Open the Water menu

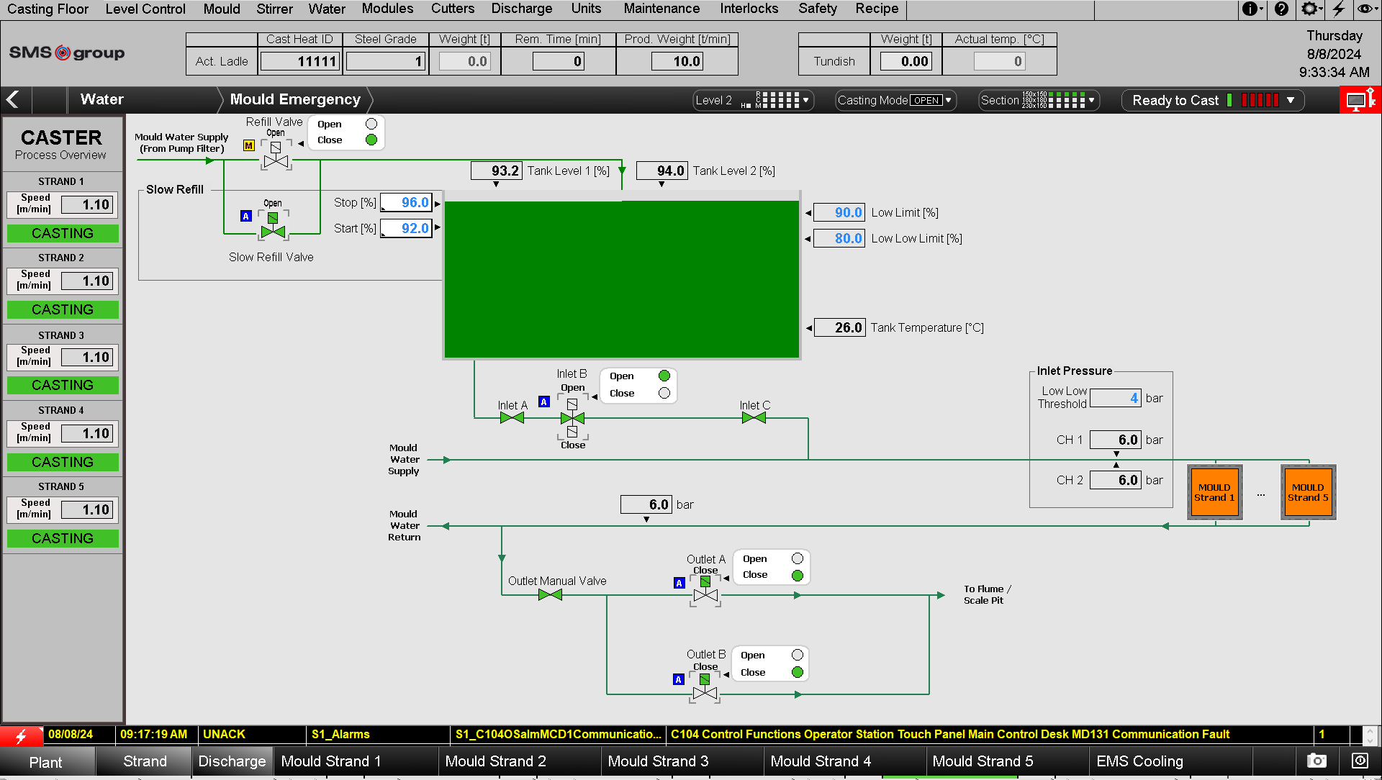tap(327, 9)
